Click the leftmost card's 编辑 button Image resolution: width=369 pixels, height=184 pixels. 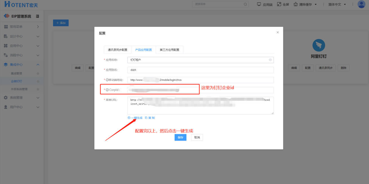click(78, 68)
